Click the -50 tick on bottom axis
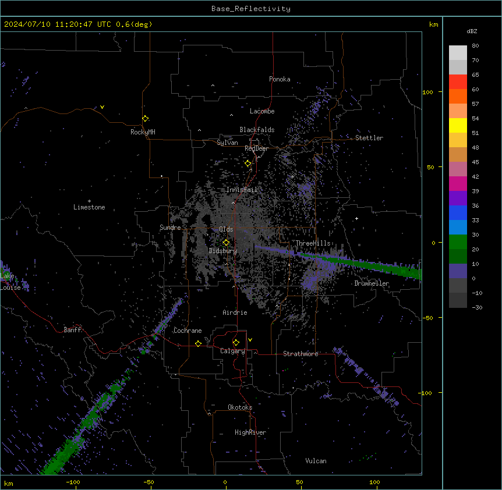Screen dimensions: 502x490 149,482
